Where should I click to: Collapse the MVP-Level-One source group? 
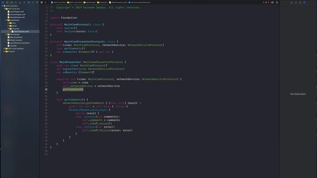click(x=4, y=9)
